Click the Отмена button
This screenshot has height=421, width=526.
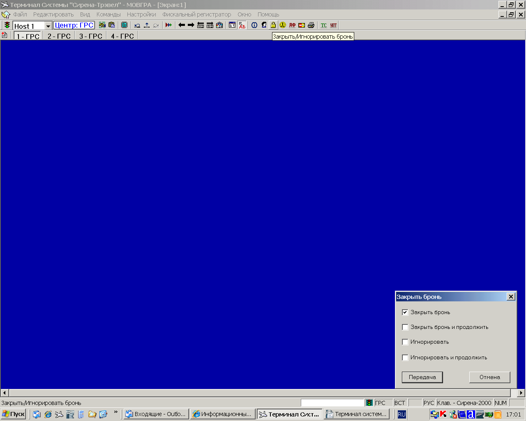(489, 377)
